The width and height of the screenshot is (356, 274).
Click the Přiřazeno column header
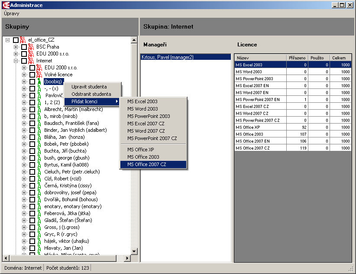(297, 58)
